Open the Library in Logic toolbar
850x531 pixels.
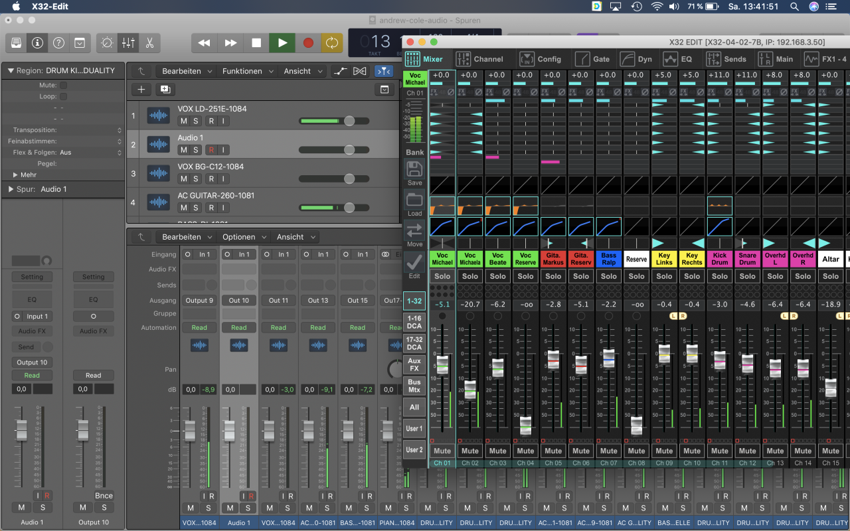point(16,42)
